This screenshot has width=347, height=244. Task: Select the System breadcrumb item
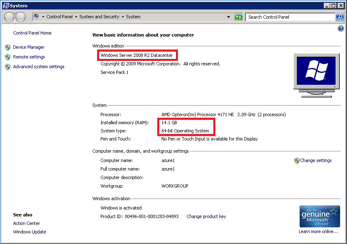coord(133,17)
